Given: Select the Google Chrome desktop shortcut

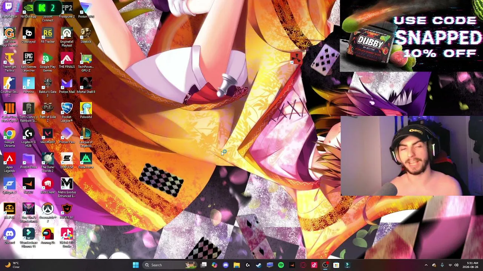Looking at the screenshot, I should [x=9, y=138].
